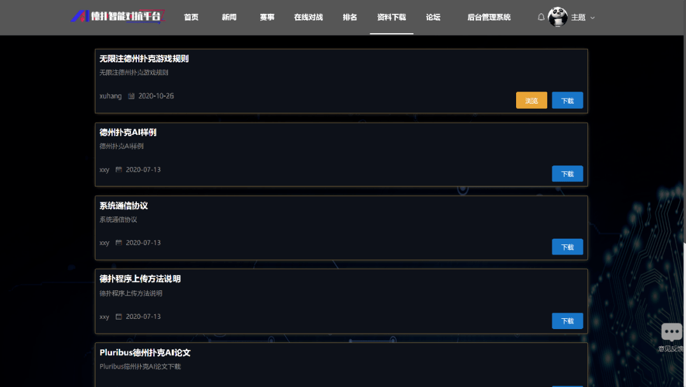Open the panda avatar icon
Viewport: 686px width, 387px height.
pos(558,17)
